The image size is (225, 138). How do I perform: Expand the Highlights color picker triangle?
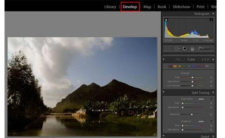point(211,99)
